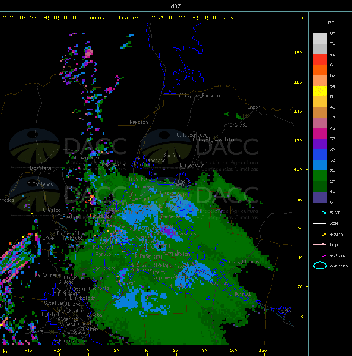Click the 'C_Chilenos' map label
The width and height of the screenshot is (352, 356).
tap(40, 184)
